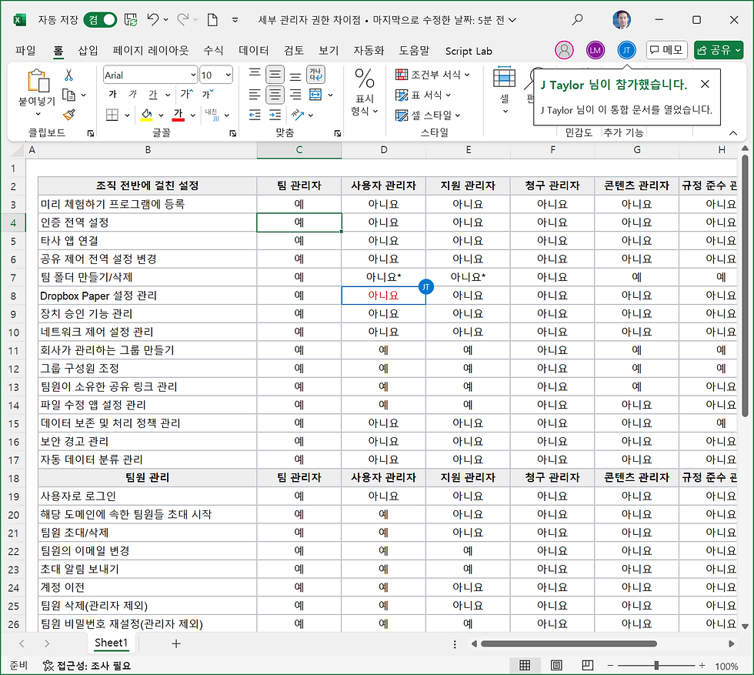Image resolution: width=754 pixels, height=675 pixels.
Task: Open the font group dialog launcher
Action: click(232, 133)
